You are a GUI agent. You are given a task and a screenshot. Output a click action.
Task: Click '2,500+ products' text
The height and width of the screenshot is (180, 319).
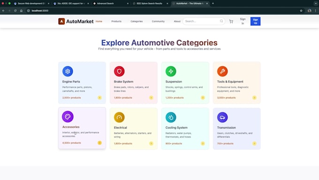[x=71, y=98]
